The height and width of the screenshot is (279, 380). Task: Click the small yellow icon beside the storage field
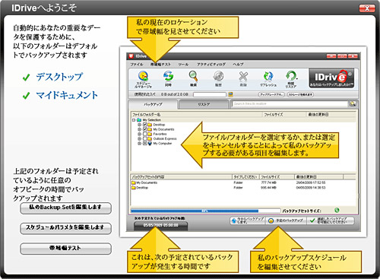point(230,94)
